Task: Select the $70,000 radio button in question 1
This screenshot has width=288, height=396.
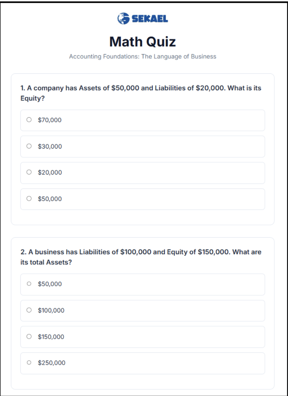Action: pos(29,120)
